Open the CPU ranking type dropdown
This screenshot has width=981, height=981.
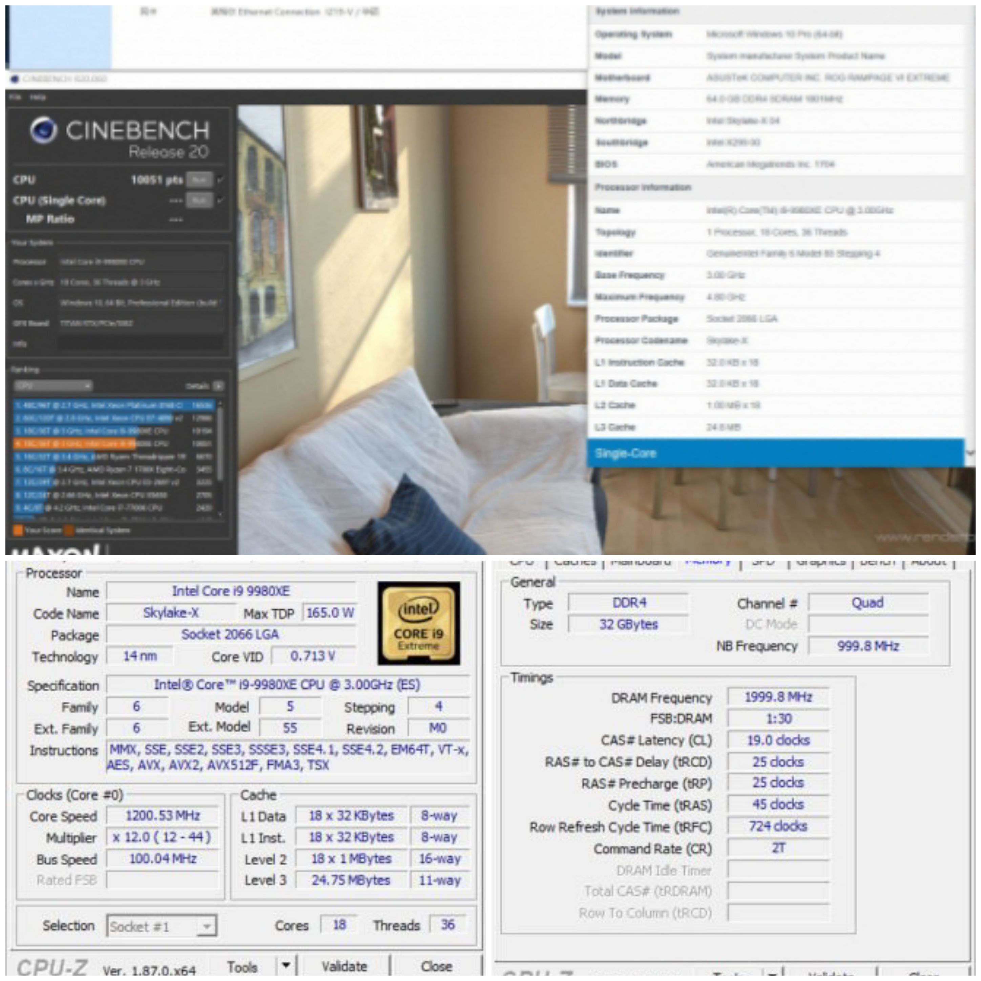click(x=53, y=386)
